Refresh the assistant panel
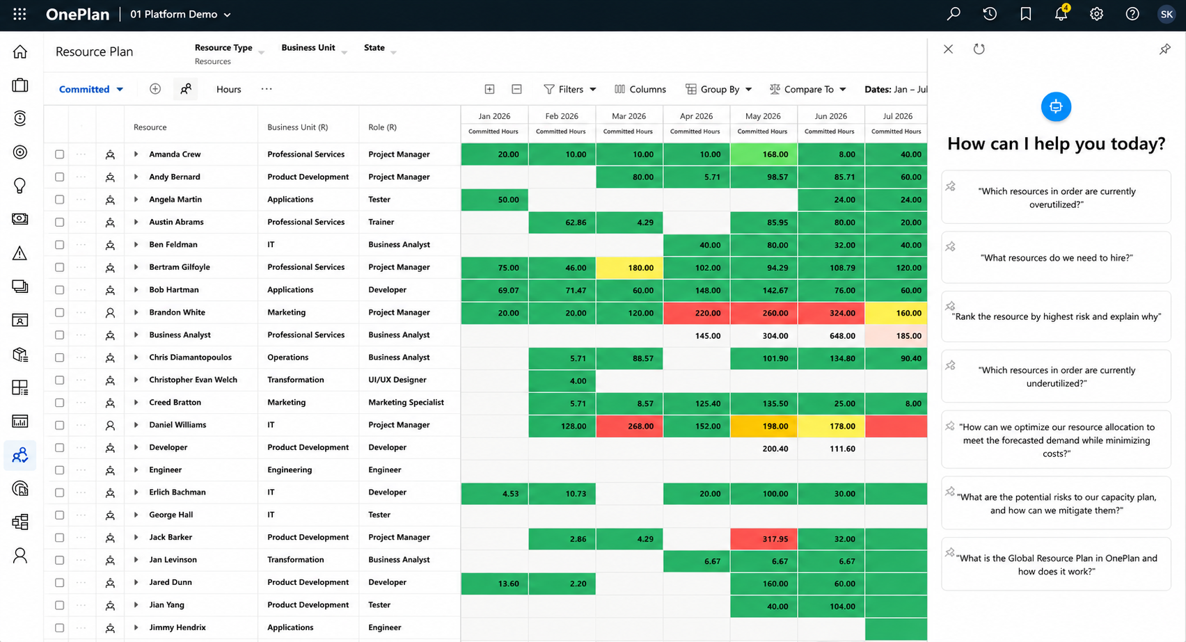 pos(979,49)
